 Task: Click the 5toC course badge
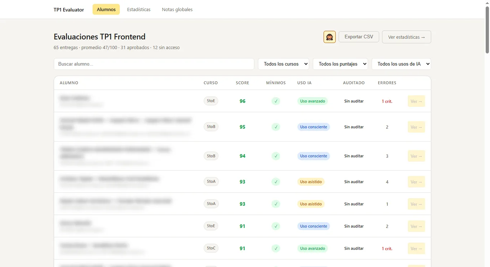click(211, 248)
